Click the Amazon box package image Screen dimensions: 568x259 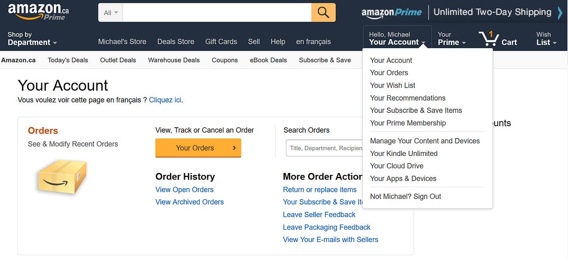62,177
